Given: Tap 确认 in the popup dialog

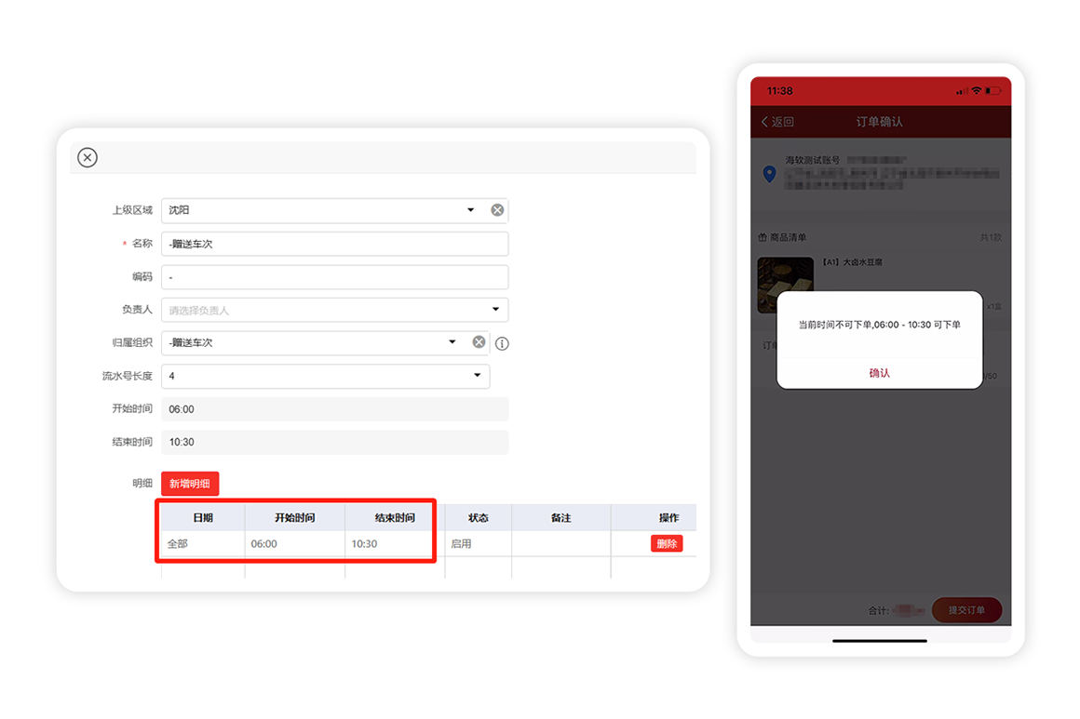Looking at the screenshot, I should [x=879, y=372].
